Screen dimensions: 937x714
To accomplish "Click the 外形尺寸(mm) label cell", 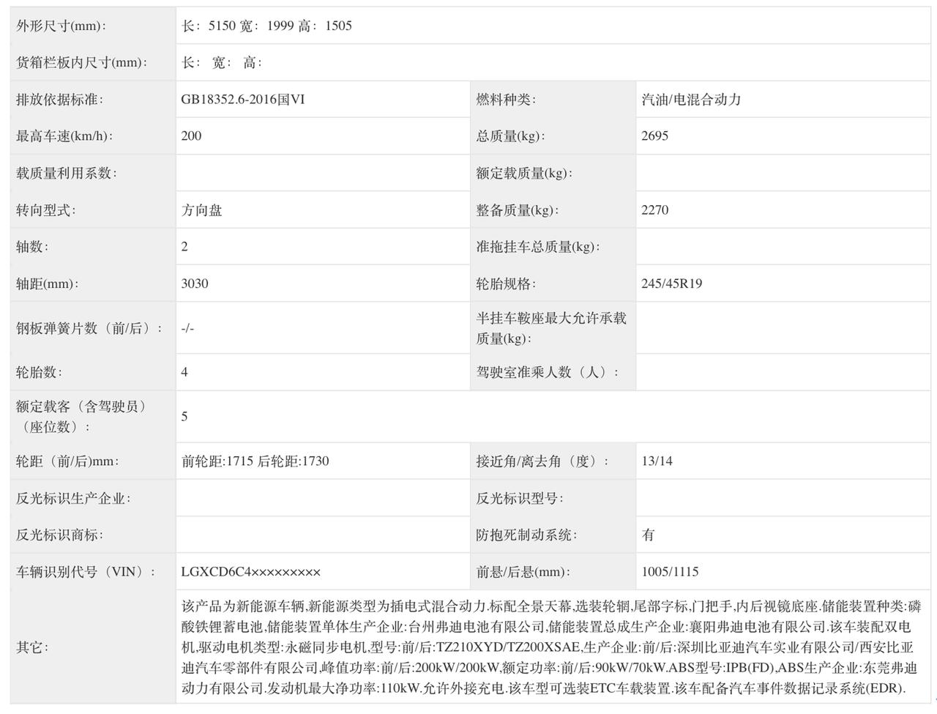I will [x=61, y=26].
